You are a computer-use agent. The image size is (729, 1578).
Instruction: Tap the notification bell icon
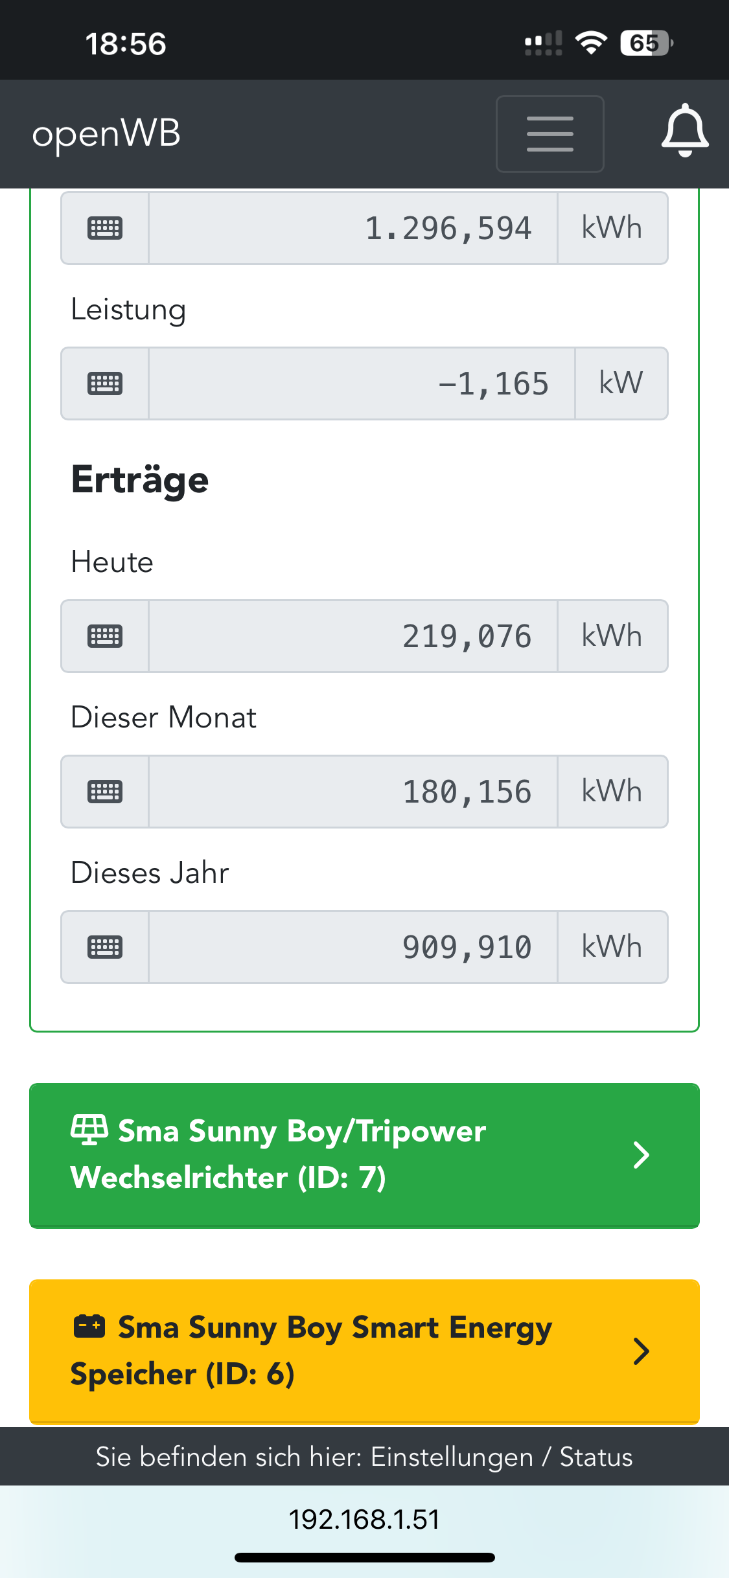click(x=684, y=131)
